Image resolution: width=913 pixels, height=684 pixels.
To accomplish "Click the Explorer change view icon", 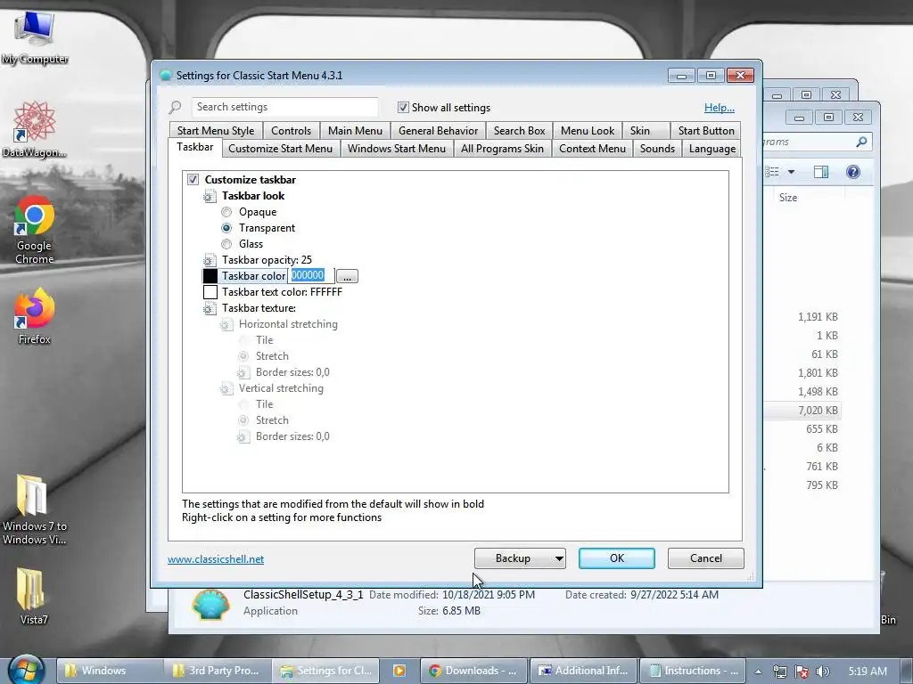I will pos(772,172).
